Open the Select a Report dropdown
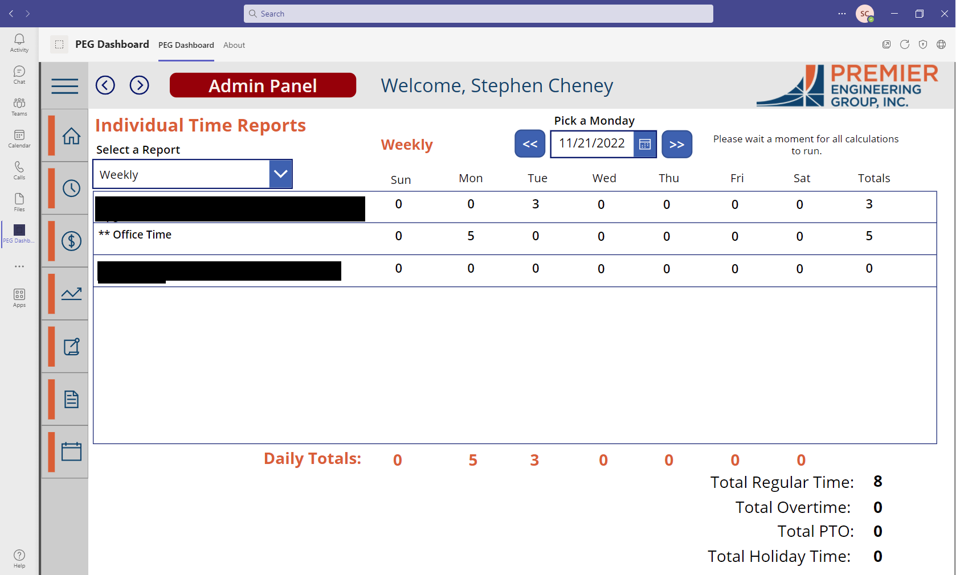This screenshot has height=575, width=956. (280, 174)
